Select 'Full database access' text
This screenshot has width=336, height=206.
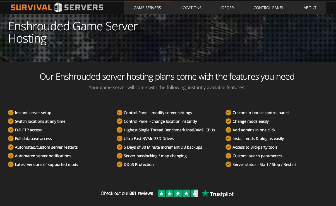[33, 139]
